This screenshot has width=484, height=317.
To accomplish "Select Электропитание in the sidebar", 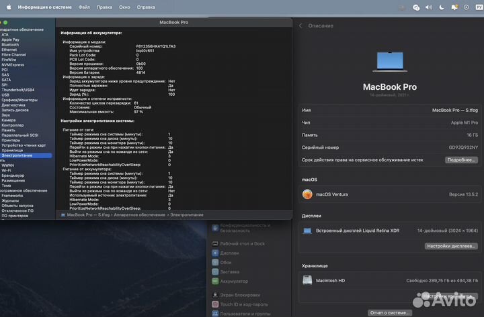I will [26, 155].
